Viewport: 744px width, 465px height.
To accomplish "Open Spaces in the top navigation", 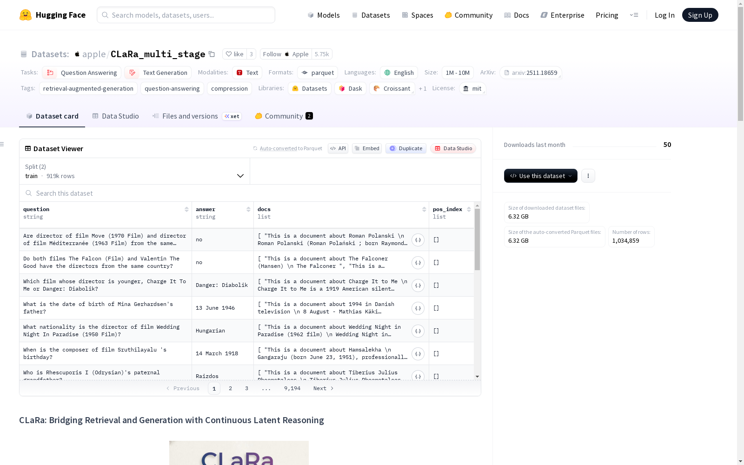I will 418,15.
